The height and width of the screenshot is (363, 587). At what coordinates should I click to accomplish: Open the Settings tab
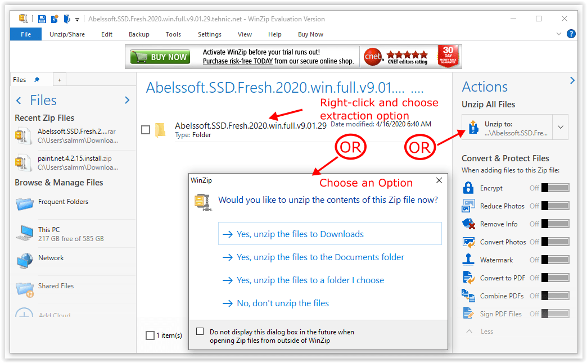tap(210, 34)
